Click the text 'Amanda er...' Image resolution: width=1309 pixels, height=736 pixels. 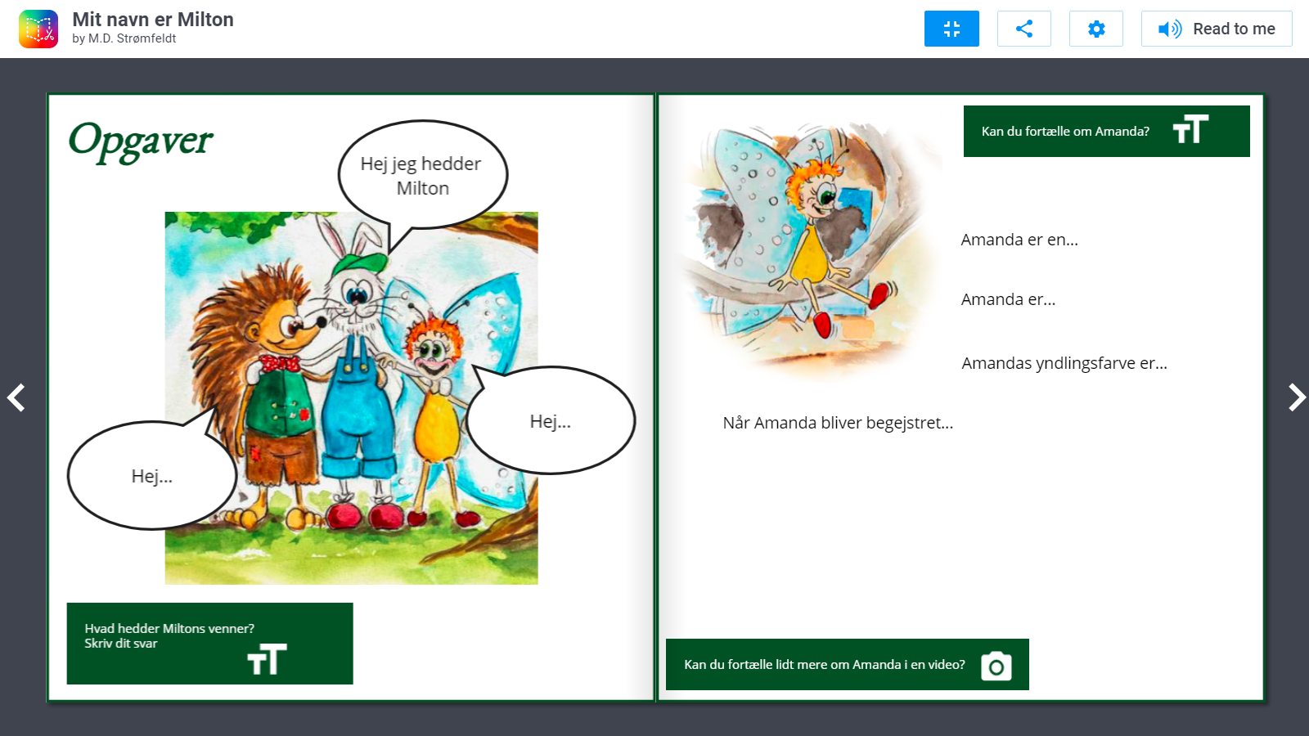(x=1008, y=299)
